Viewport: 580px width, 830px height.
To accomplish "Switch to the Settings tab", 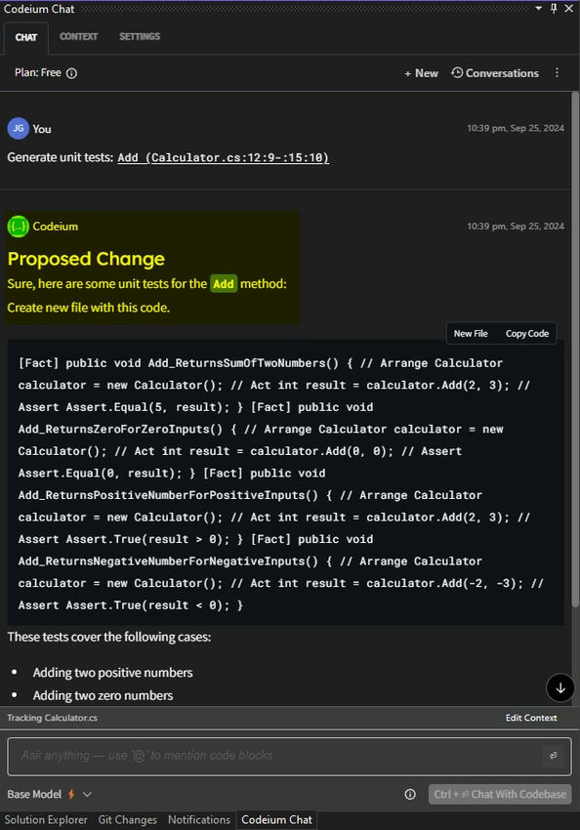I will click(x=140, y=36).
